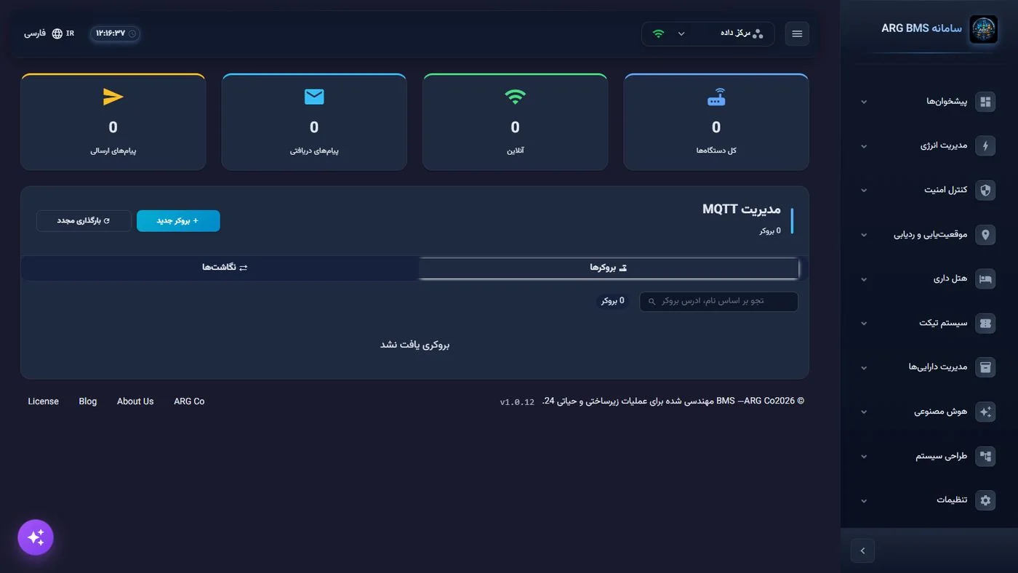Click the search magnifier icon in broker search
Viewport: 1018px width, 573px height.
652,301
